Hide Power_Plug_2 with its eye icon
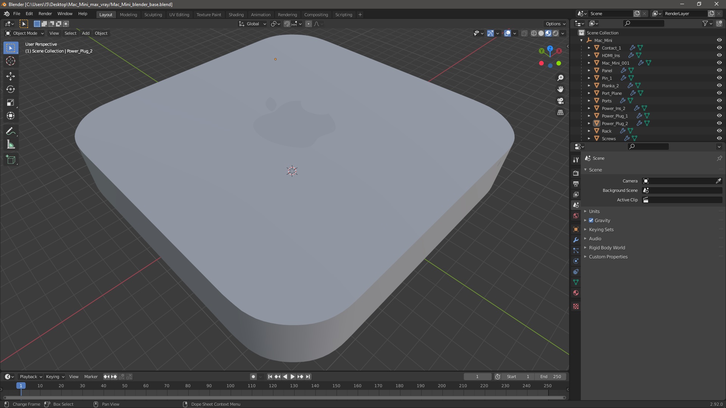726x408 pixels. (x=719, y=123)
